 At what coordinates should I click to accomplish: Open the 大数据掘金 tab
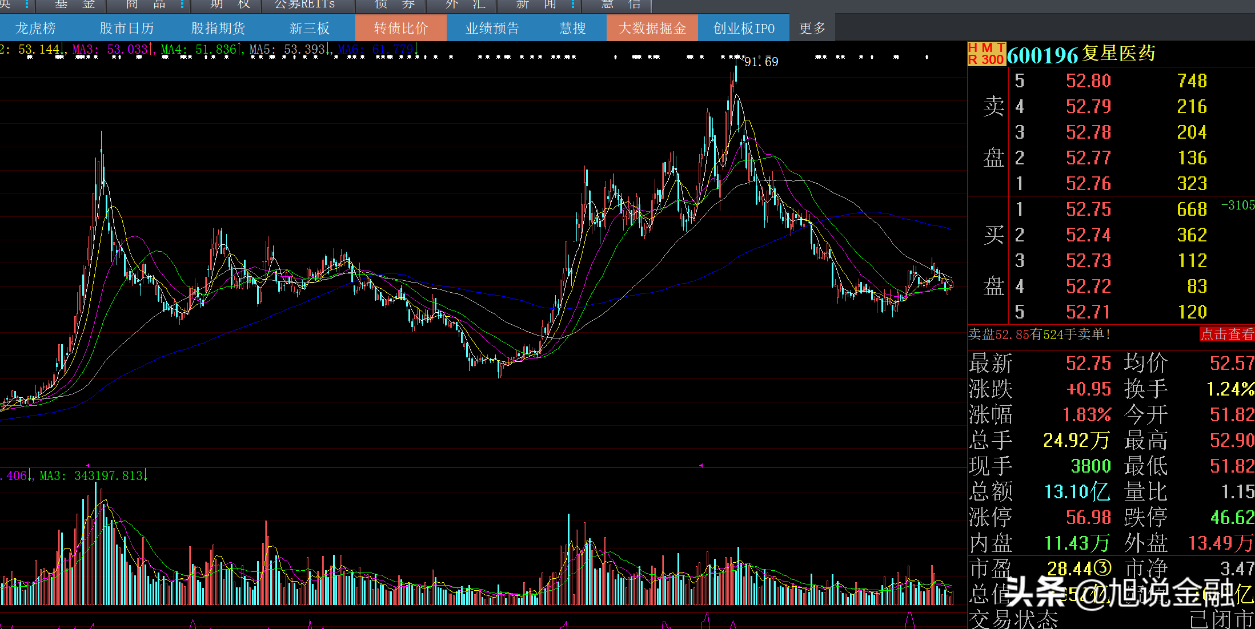[652, 28]
